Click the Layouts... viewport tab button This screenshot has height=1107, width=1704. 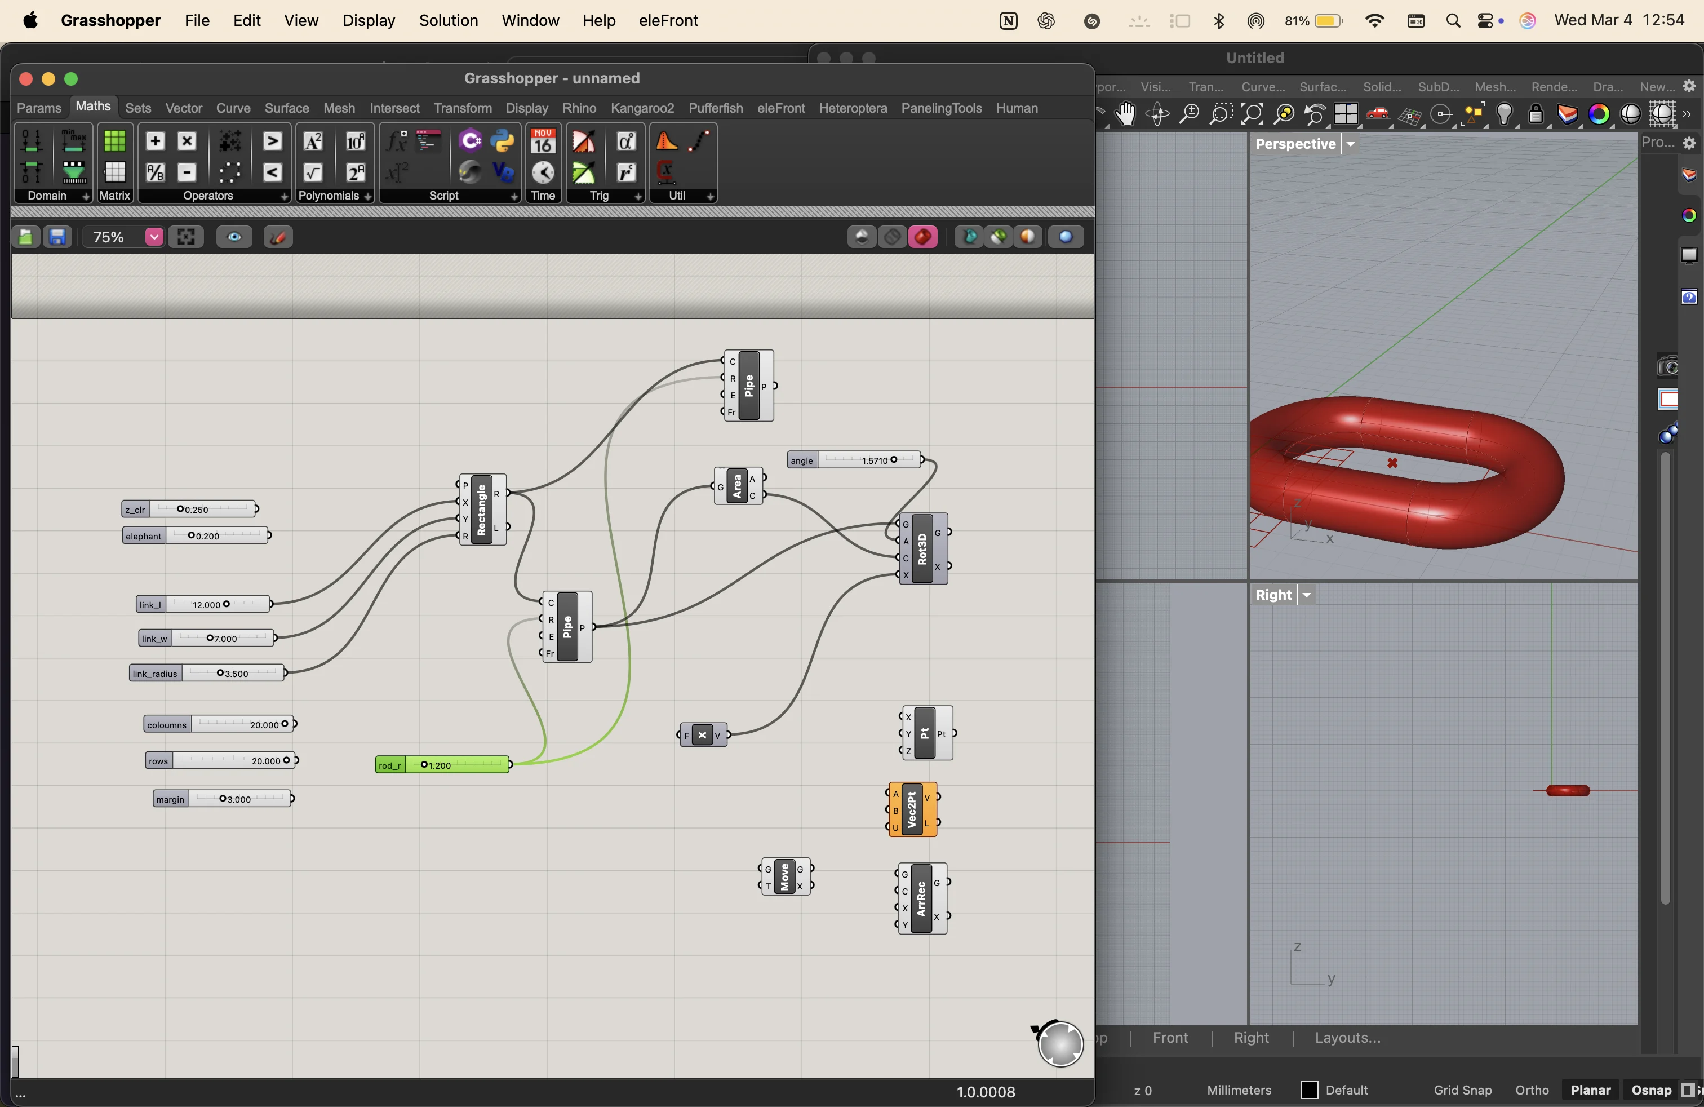tap(1347, 1038)
